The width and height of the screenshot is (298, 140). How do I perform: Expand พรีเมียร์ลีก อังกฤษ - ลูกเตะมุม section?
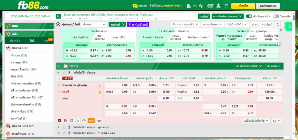(x=58, y=127)
